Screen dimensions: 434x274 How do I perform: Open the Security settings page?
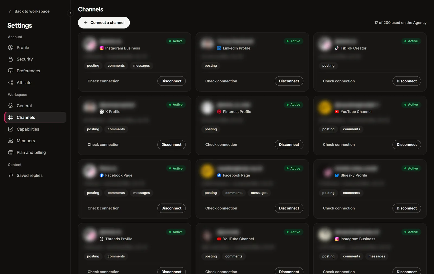click(x=36, y=59)
